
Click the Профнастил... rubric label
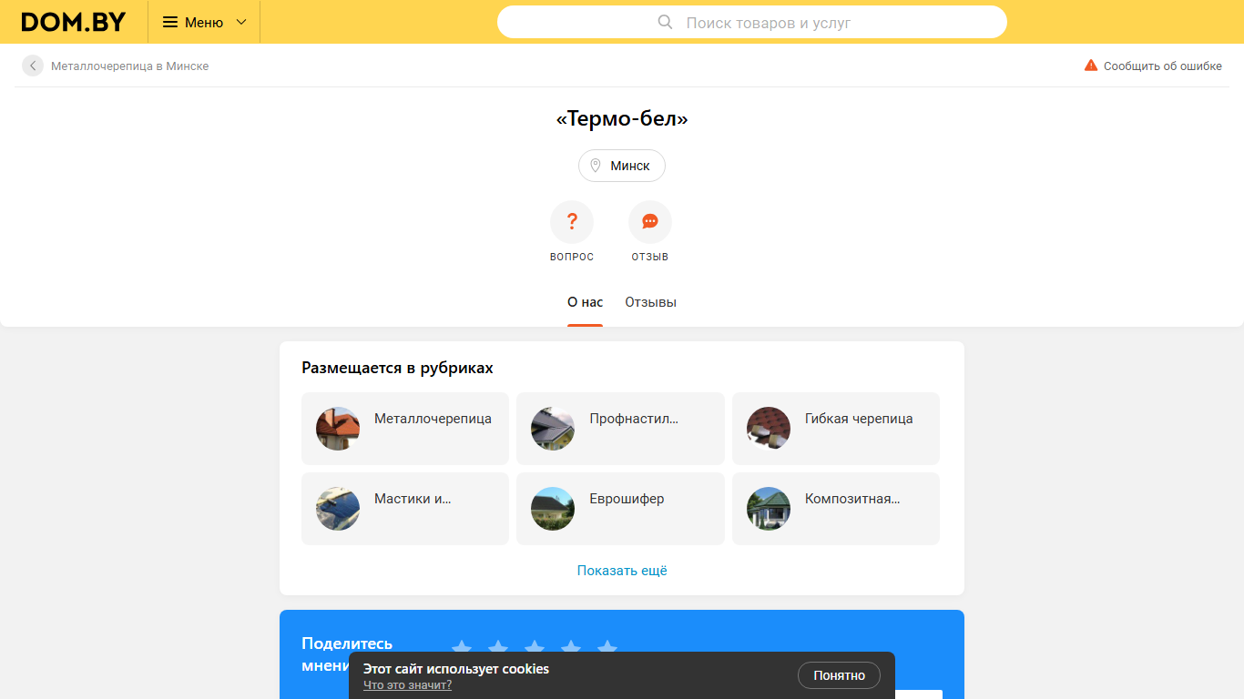[x=634, y=419]
